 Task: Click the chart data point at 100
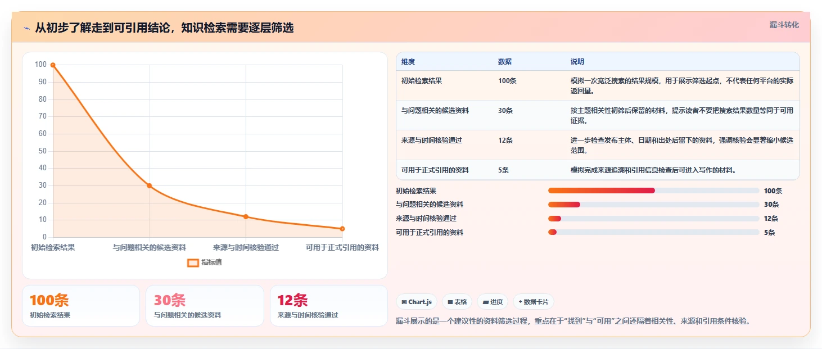[x=53, y=65]
